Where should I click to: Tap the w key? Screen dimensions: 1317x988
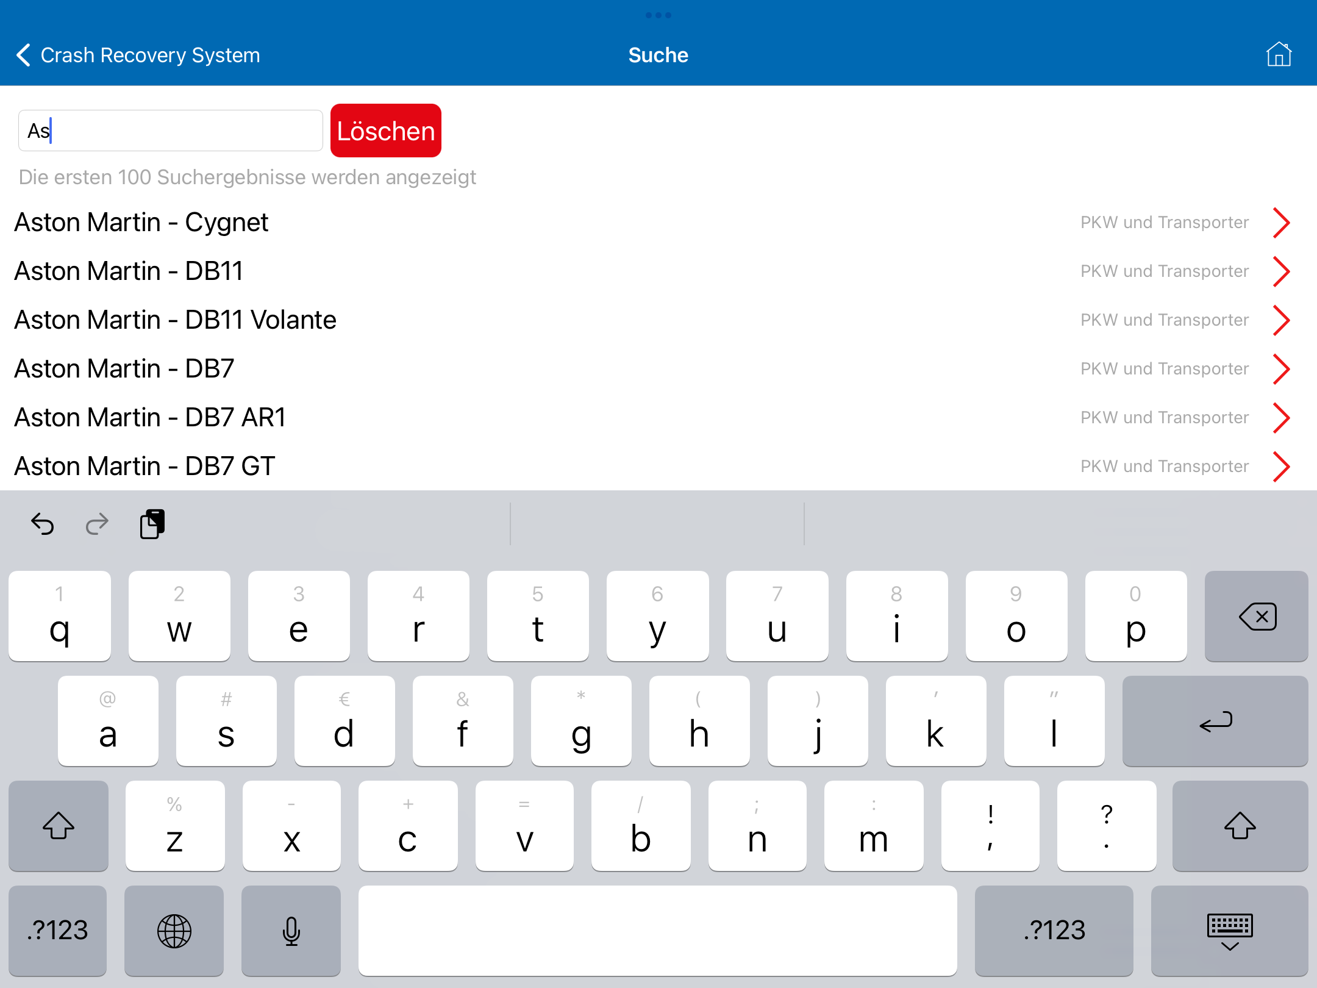179,616
